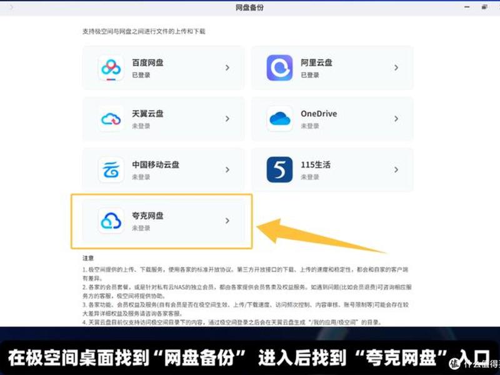Click 未登录 status under 中国移动云盘
This screenshot has width=500, height=375.
[x=141, y=177]
